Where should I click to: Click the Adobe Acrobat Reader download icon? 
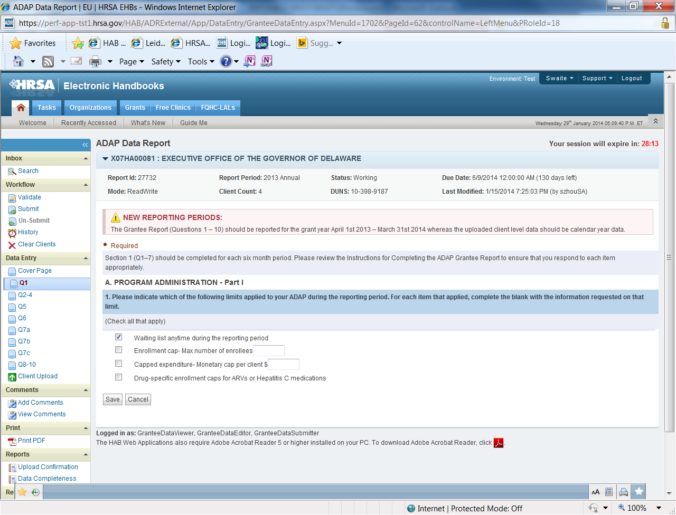coord(499,443)
